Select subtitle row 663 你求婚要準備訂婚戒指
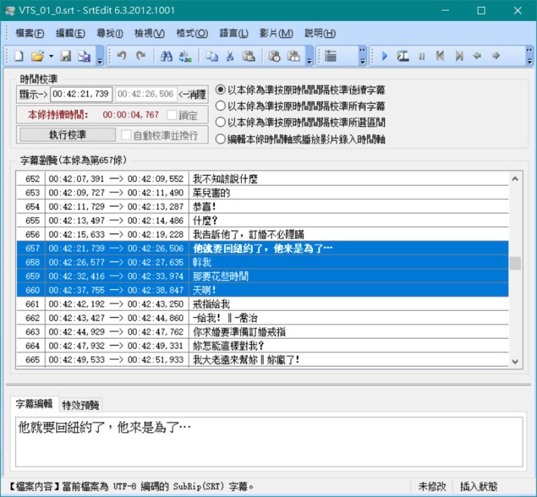 click(262, 332)
